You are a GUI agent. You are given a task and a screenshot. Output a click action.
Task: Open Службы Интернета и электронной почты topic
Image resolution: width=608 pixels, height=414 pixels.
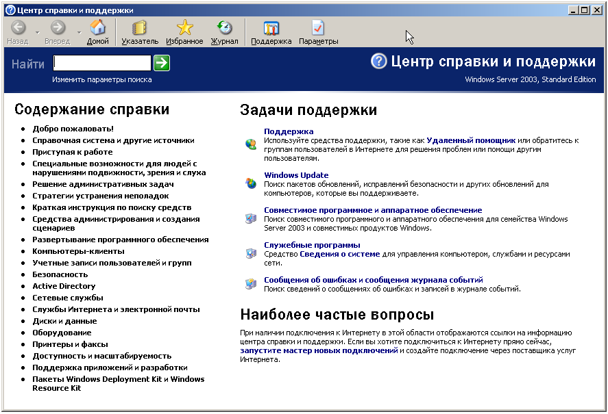click(116, 309)
